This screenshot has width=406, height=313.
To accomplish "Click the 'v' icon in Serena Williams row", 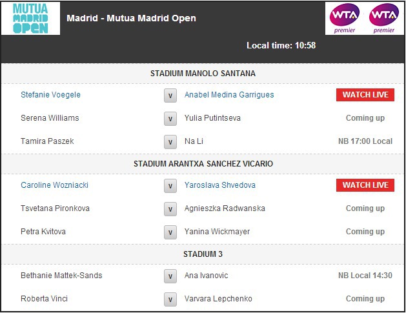I will pyautogui.click(x=170, y=119).
